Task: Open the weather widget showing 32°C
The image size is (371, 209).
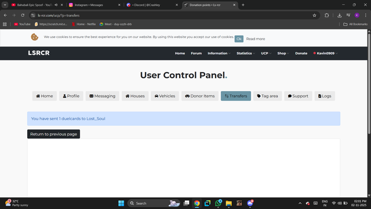Action: coord(17,203)
